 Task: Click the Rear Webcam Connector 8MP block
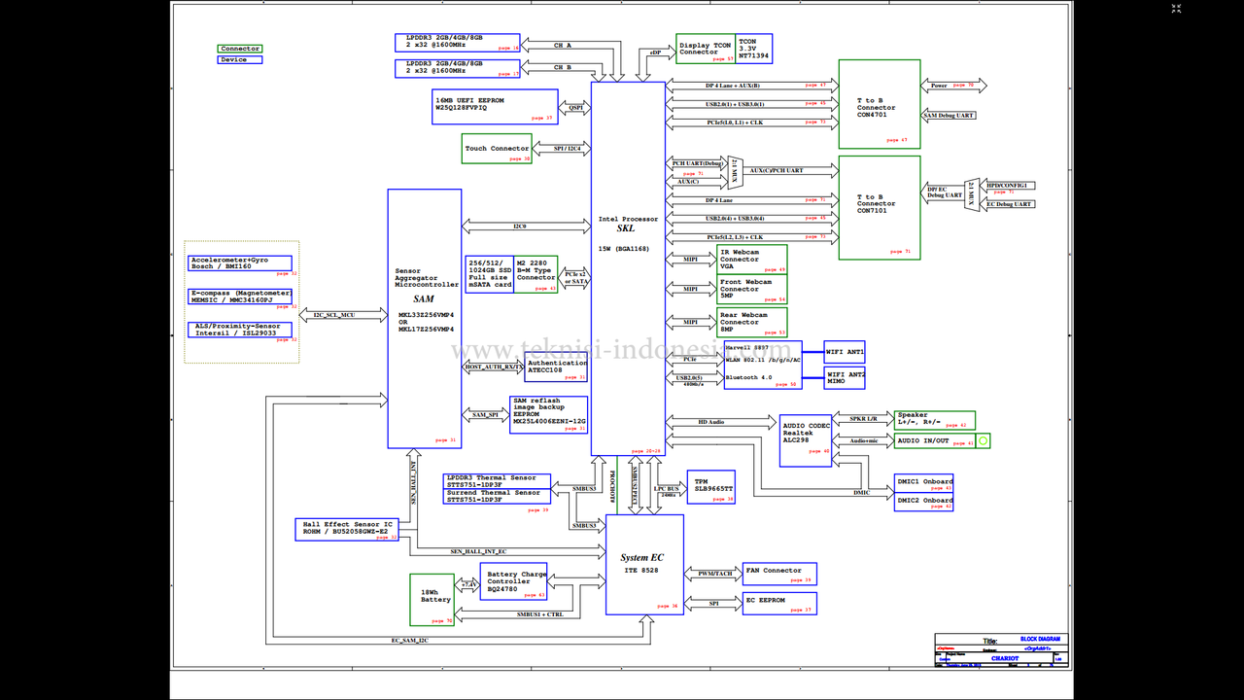click(x=752, y=323)
